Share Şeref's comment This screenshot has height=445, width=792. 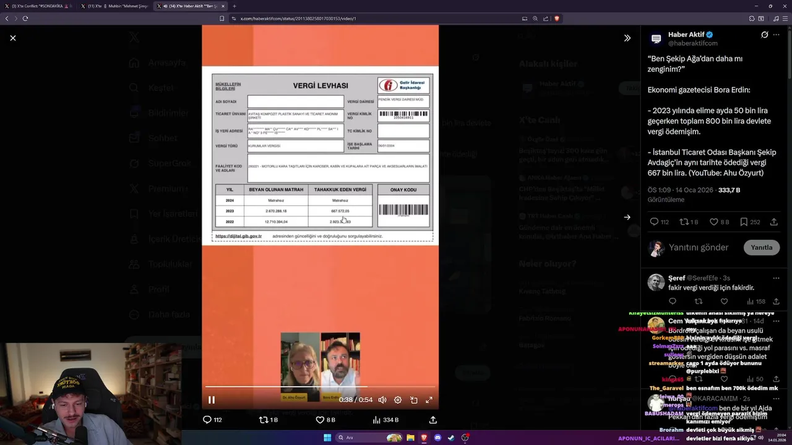click(x=776, y=302)
